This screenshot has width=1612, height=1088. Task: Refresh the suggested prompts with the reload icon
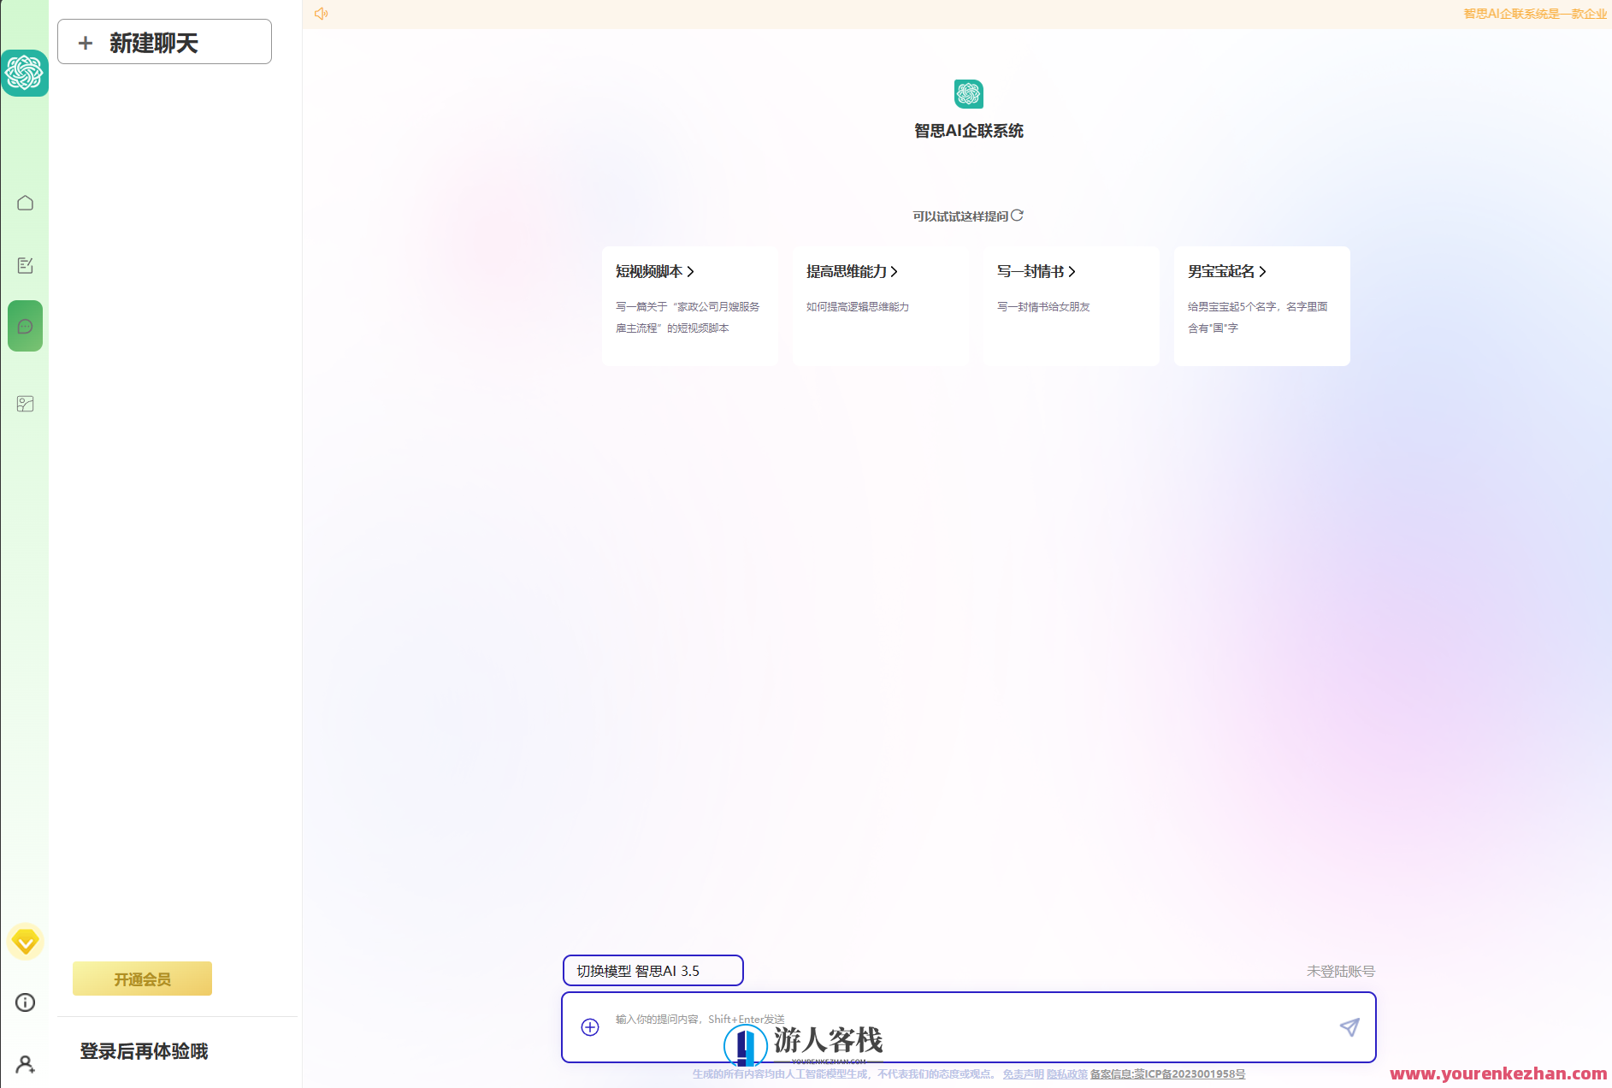coord(1018,216)
